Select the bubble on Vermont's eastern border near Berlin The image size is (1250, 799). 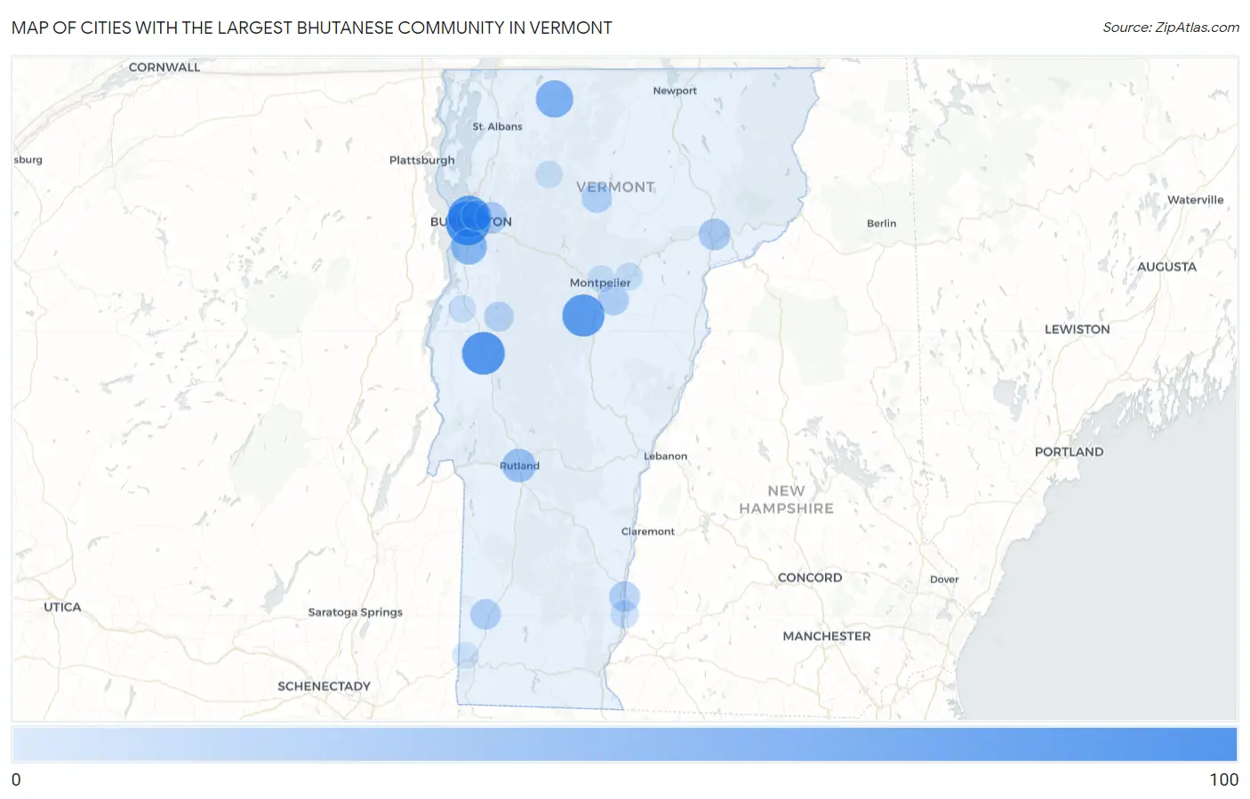(714, 235)
